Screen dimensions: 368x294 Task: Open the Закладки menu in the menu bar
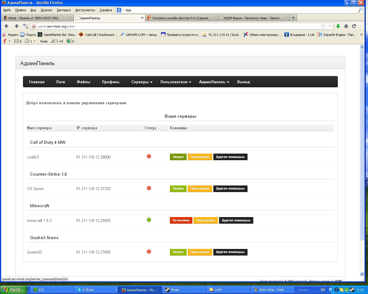pyautogui.click(x=64, y=10)
